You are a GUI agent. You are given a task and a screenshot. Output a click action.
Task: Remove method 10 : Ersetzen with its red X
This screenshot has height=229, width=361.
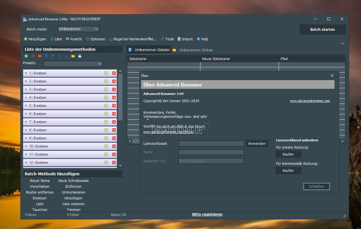point(114,146)
